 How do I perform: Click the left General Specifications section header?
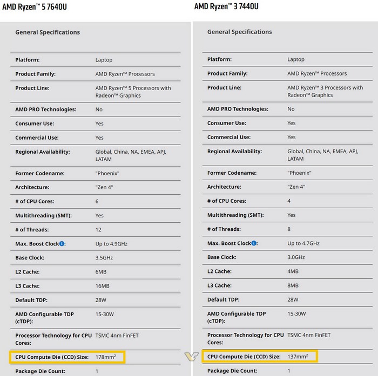[48, 32]
